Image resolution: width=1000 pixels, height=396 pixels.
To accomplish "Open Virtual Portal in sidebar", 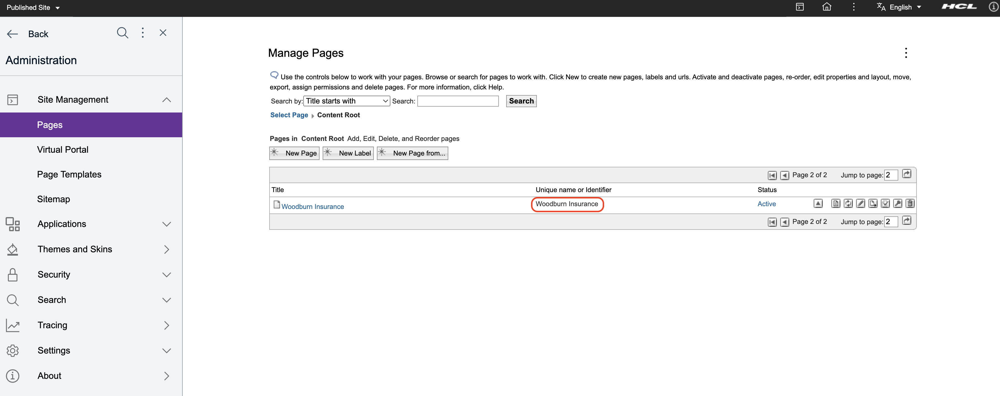I will 62,150.
